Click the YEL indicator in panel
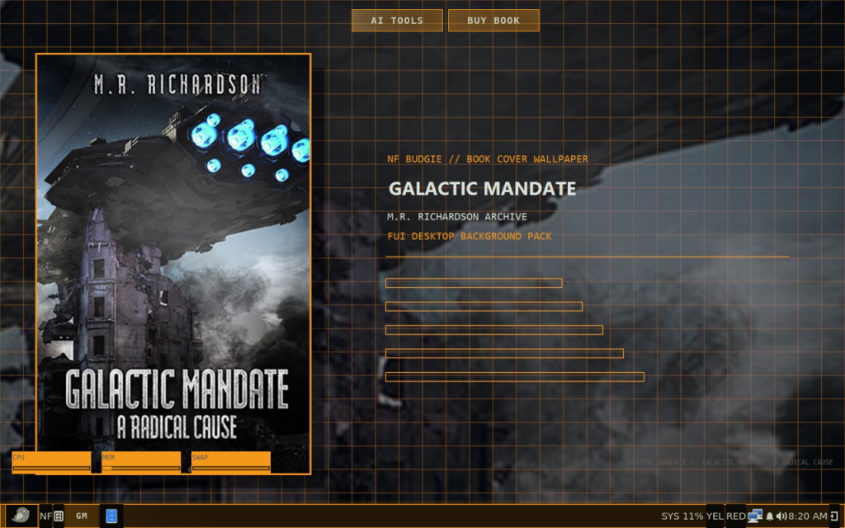 coord(715,516)
